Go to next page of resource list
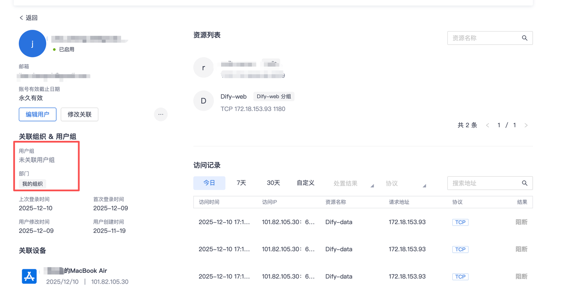 (526, 125)
